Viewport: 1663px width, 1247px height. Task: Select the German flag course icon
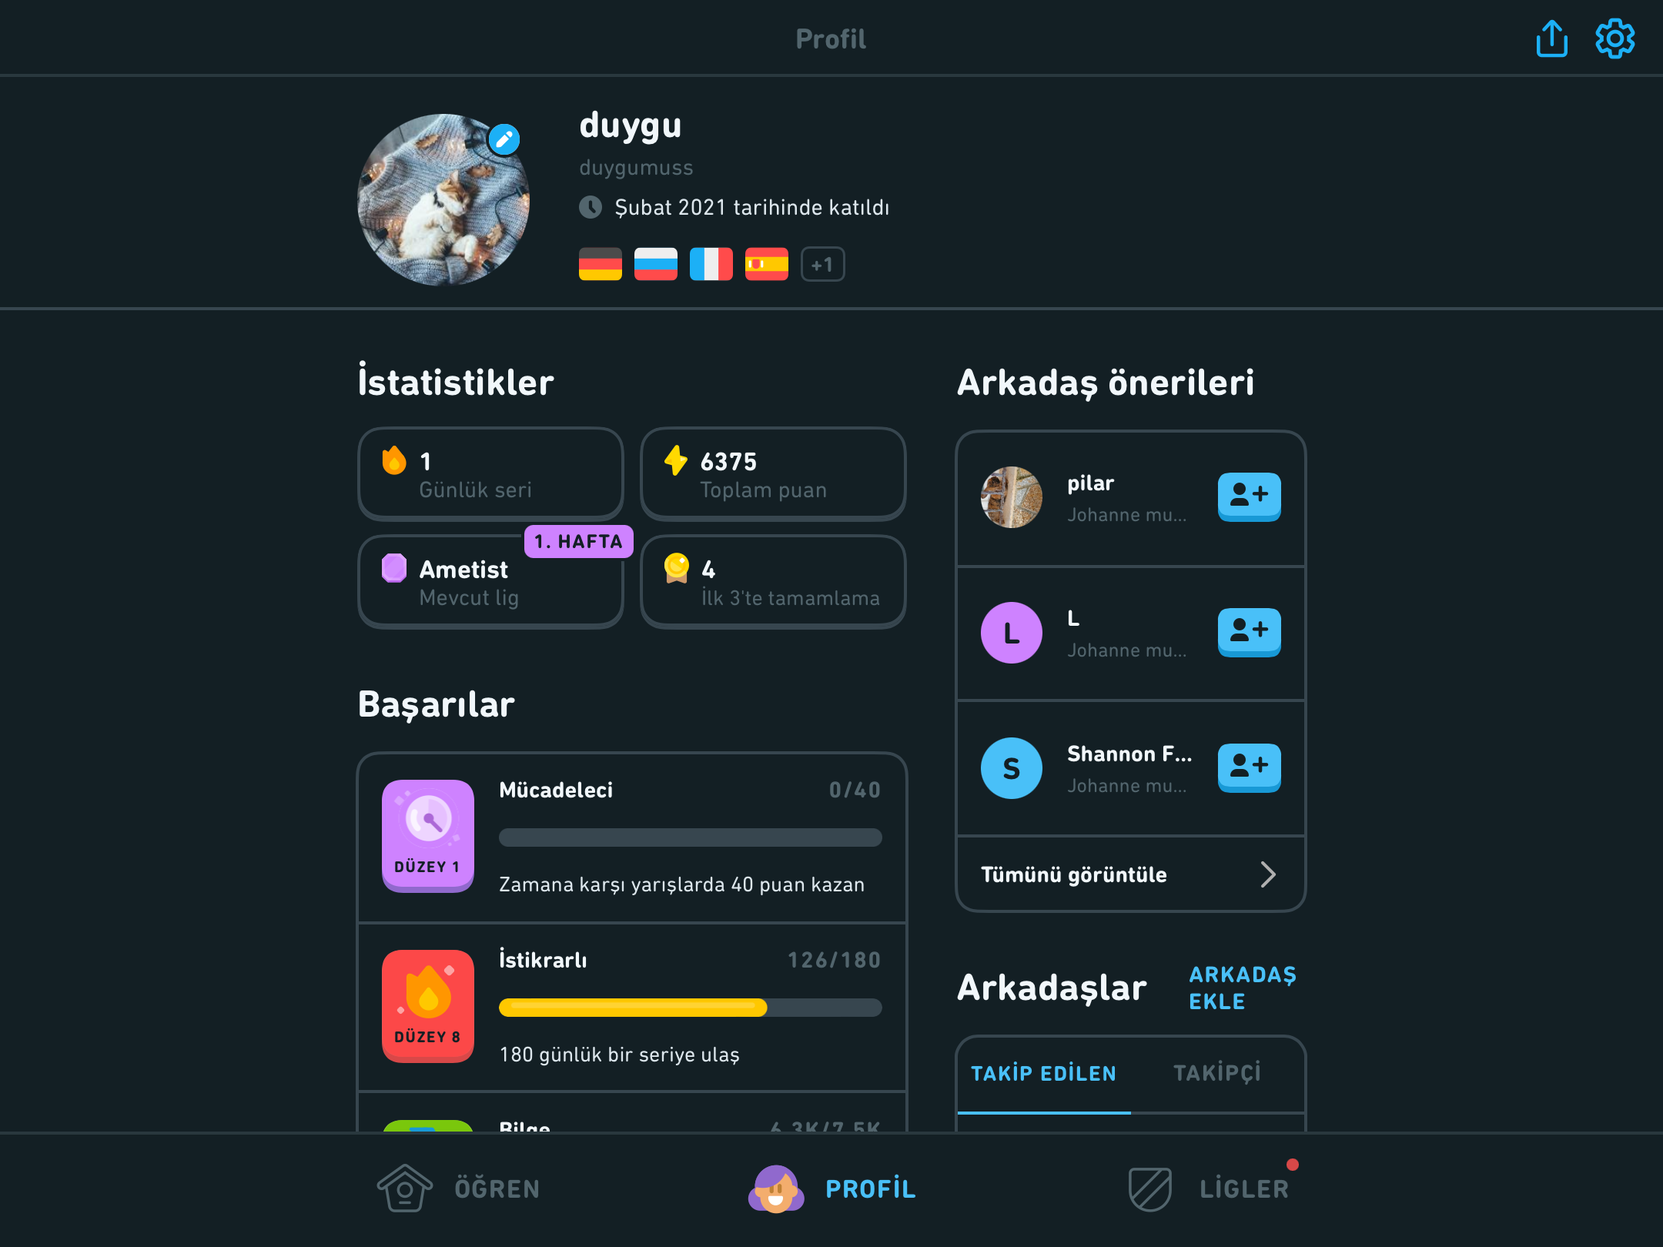[x=601, y=264]
